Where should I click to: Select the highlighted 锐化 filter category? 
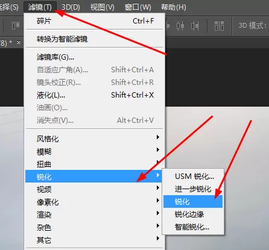pos(93,177)
